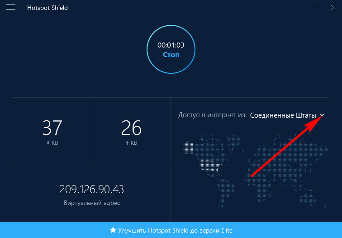Click the upload arrow icon under 26

[x=127, y=143]
